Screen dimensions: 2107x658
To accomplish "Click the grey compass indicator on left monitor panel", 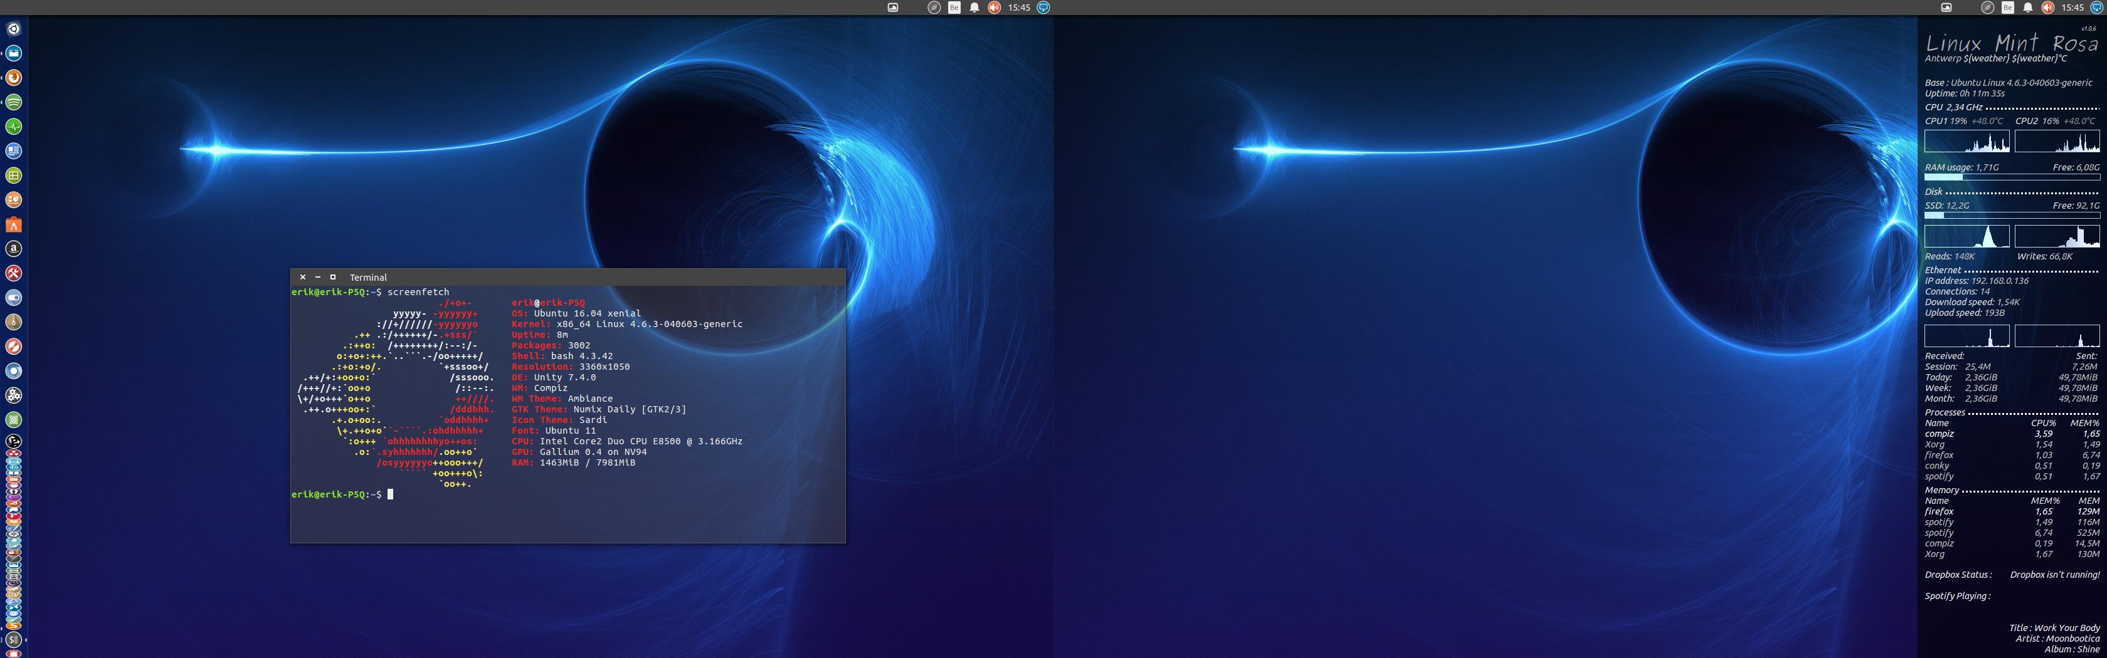I will point(934,8).
